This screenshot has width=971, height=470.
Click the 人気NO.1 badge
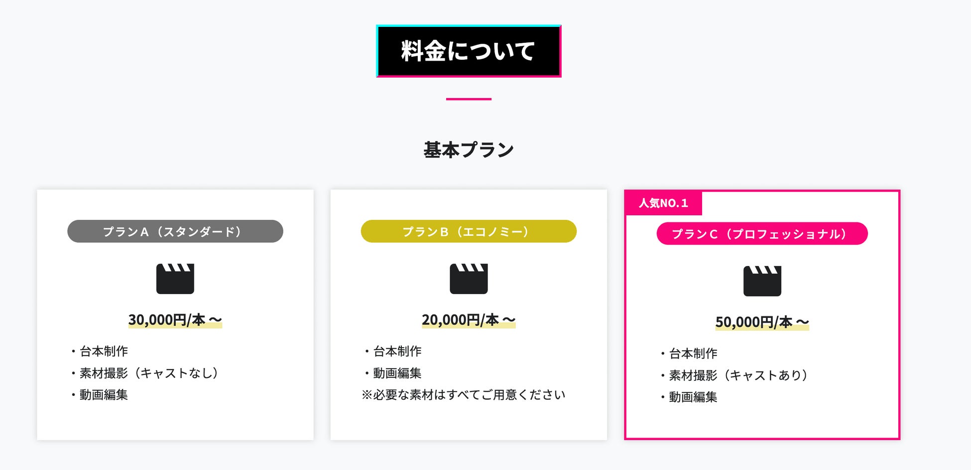pos(663,203)
